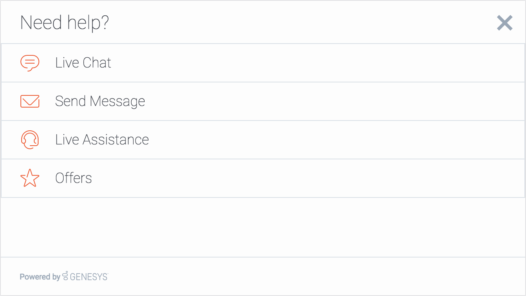Click the word "Live" in Live Chat
Image resolution: width=526 pixels, height=296 pixels.
(67, 63)
